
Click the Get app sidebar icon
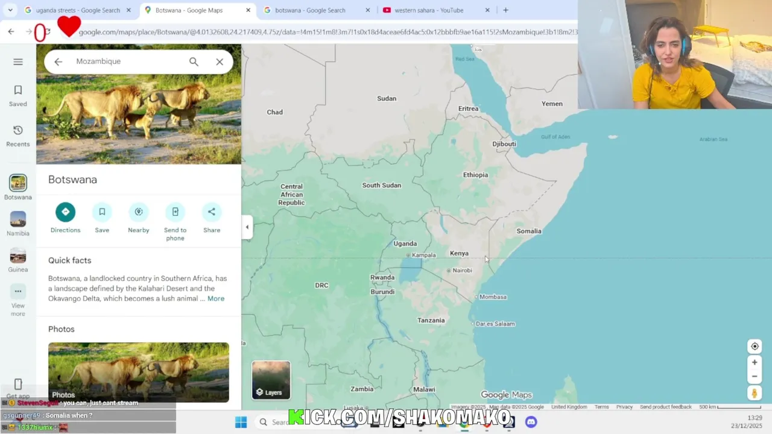(18, 389)
